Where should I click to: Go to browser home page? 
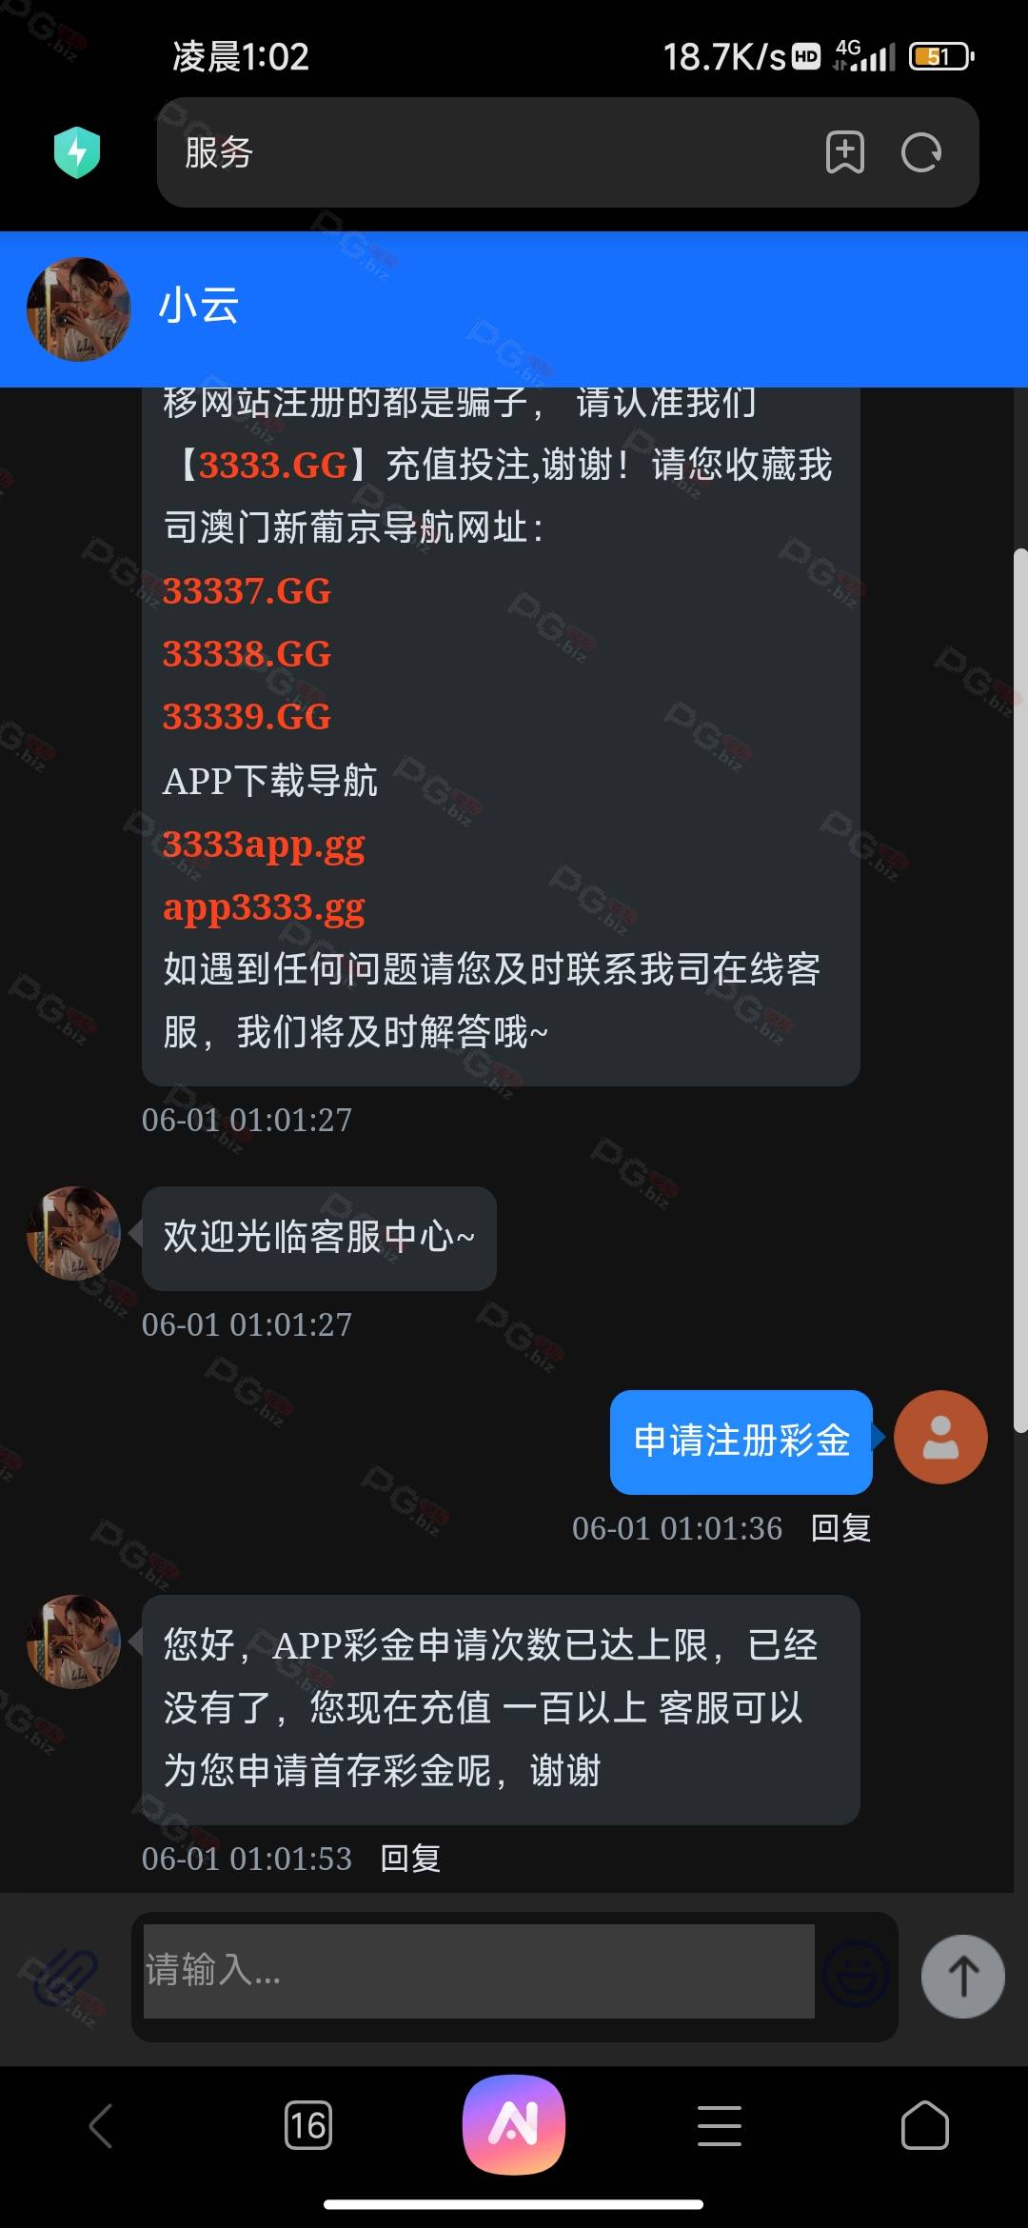[x=925, y=2125]
